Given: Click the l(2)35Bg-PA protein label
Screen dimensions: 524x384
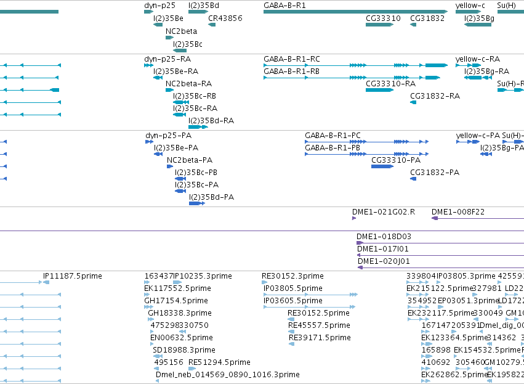Looking at the screenshot, I should (x=502, y=148).
